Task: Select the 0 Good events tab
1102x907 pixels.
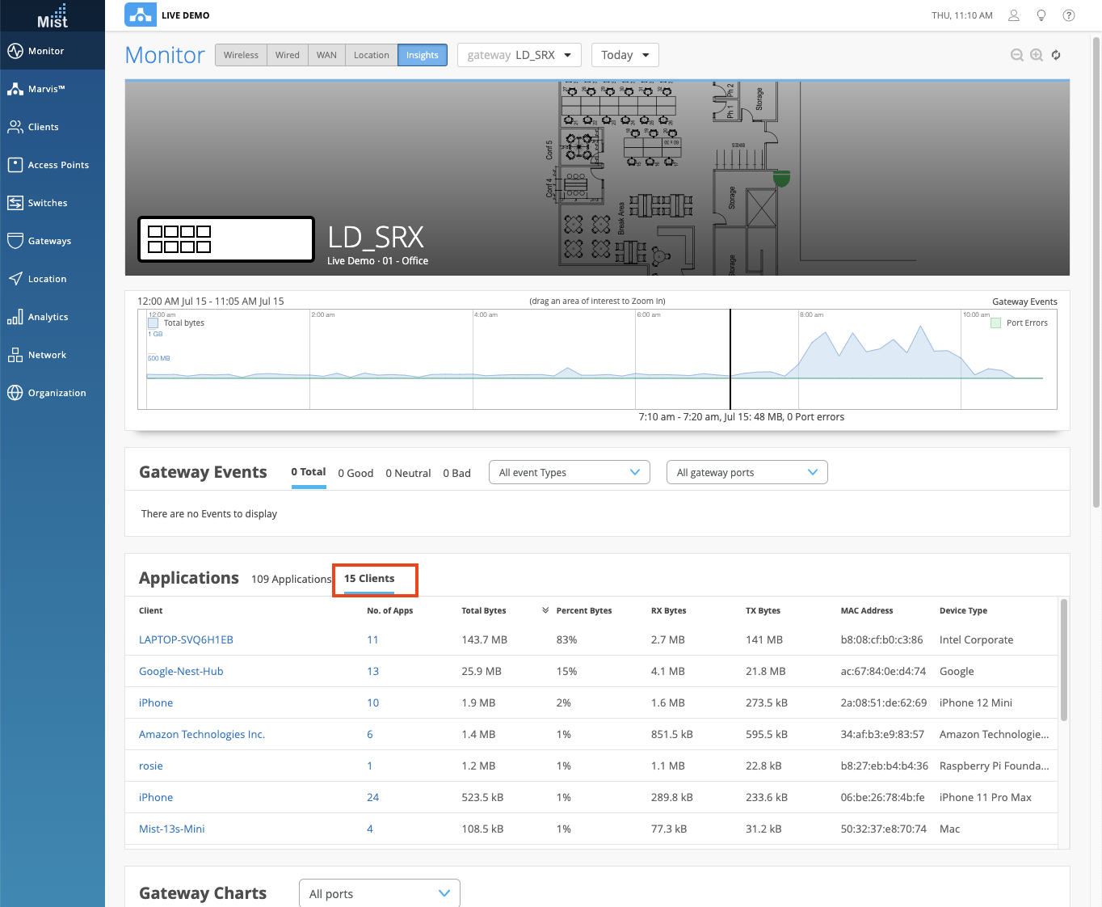Action: 355,473
